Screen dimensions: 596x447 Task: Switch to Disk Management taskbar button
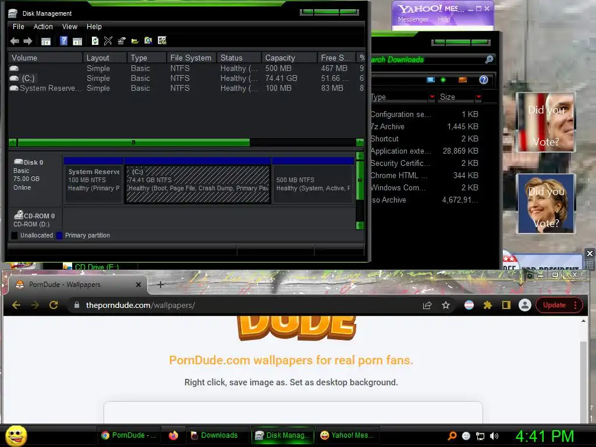tap(282, 435)
